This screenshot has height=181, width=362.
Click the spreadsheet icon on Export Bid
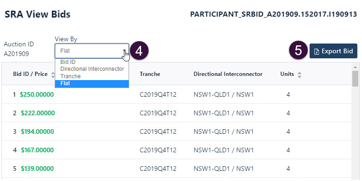point(317,51)
